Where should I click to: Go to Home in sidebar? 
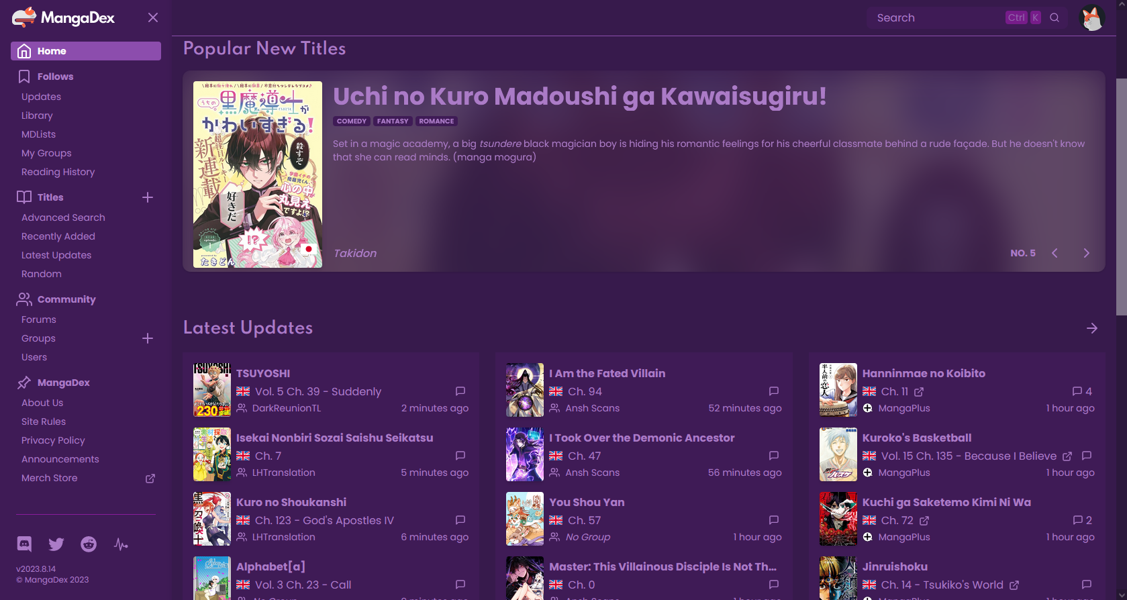(86, 51)
